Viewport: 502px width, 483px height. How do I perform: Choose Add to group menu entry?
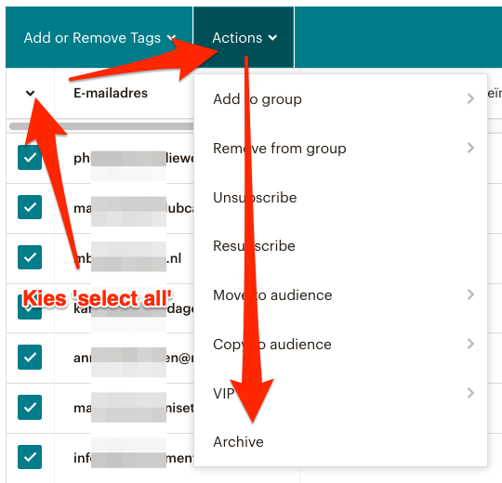coord(340,98)
